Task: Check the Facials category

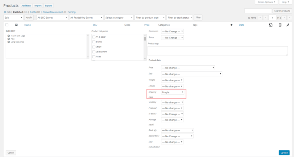Action: tap(94, 57)
